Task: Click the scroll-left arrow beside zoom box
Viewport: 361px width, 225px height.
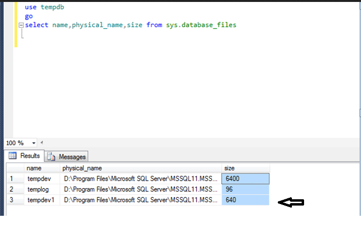Action: pos(42,143)
